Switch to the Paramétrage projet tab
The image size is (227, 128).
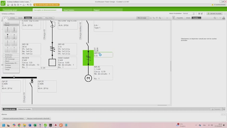click(x=17, y=10)
